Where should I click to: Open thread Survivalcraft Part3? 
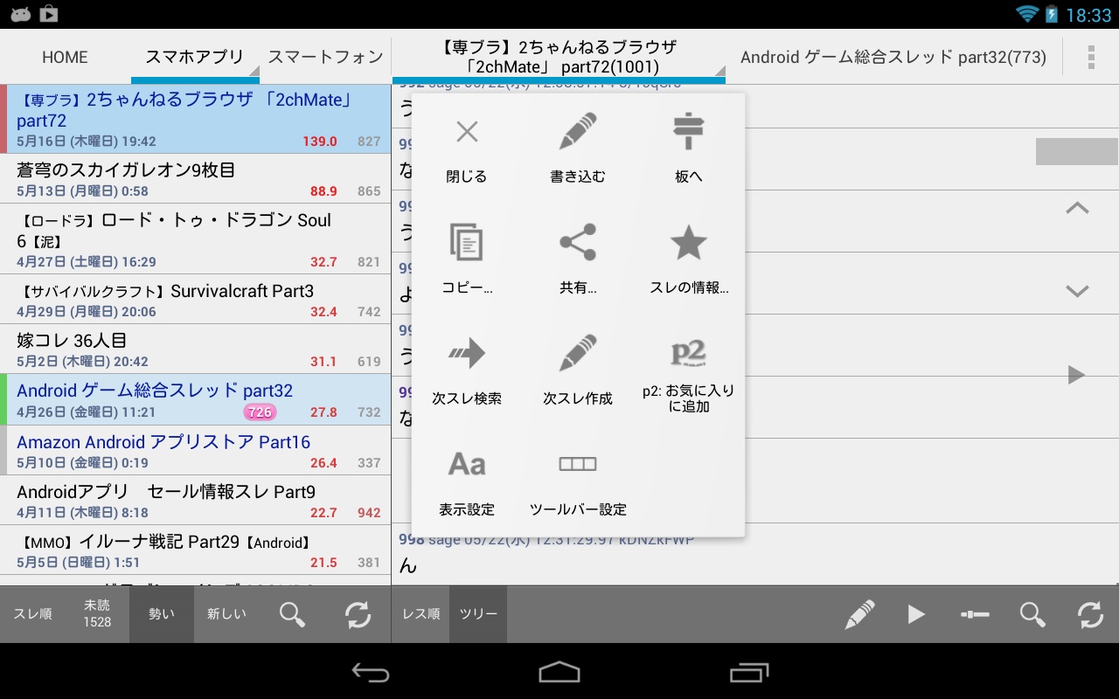(x=195, y=300)
